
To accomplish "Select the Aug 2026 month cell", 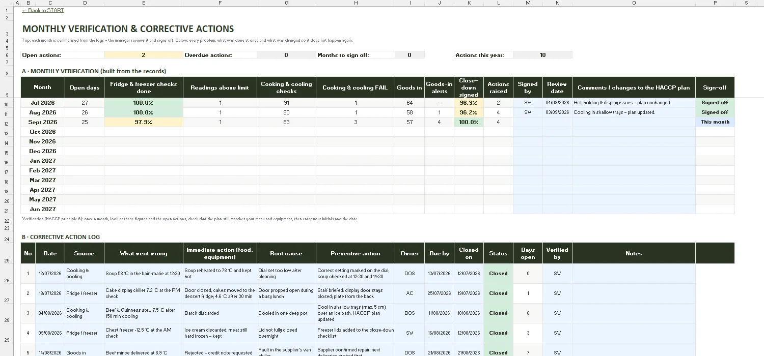I will (42, 112).
